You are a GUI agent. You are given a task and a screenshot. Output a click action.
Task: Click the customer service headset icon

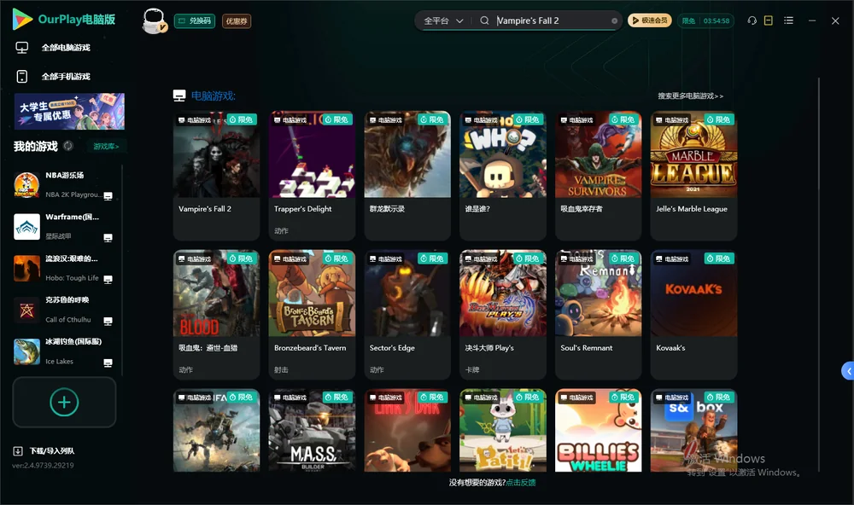click(752, 20)
